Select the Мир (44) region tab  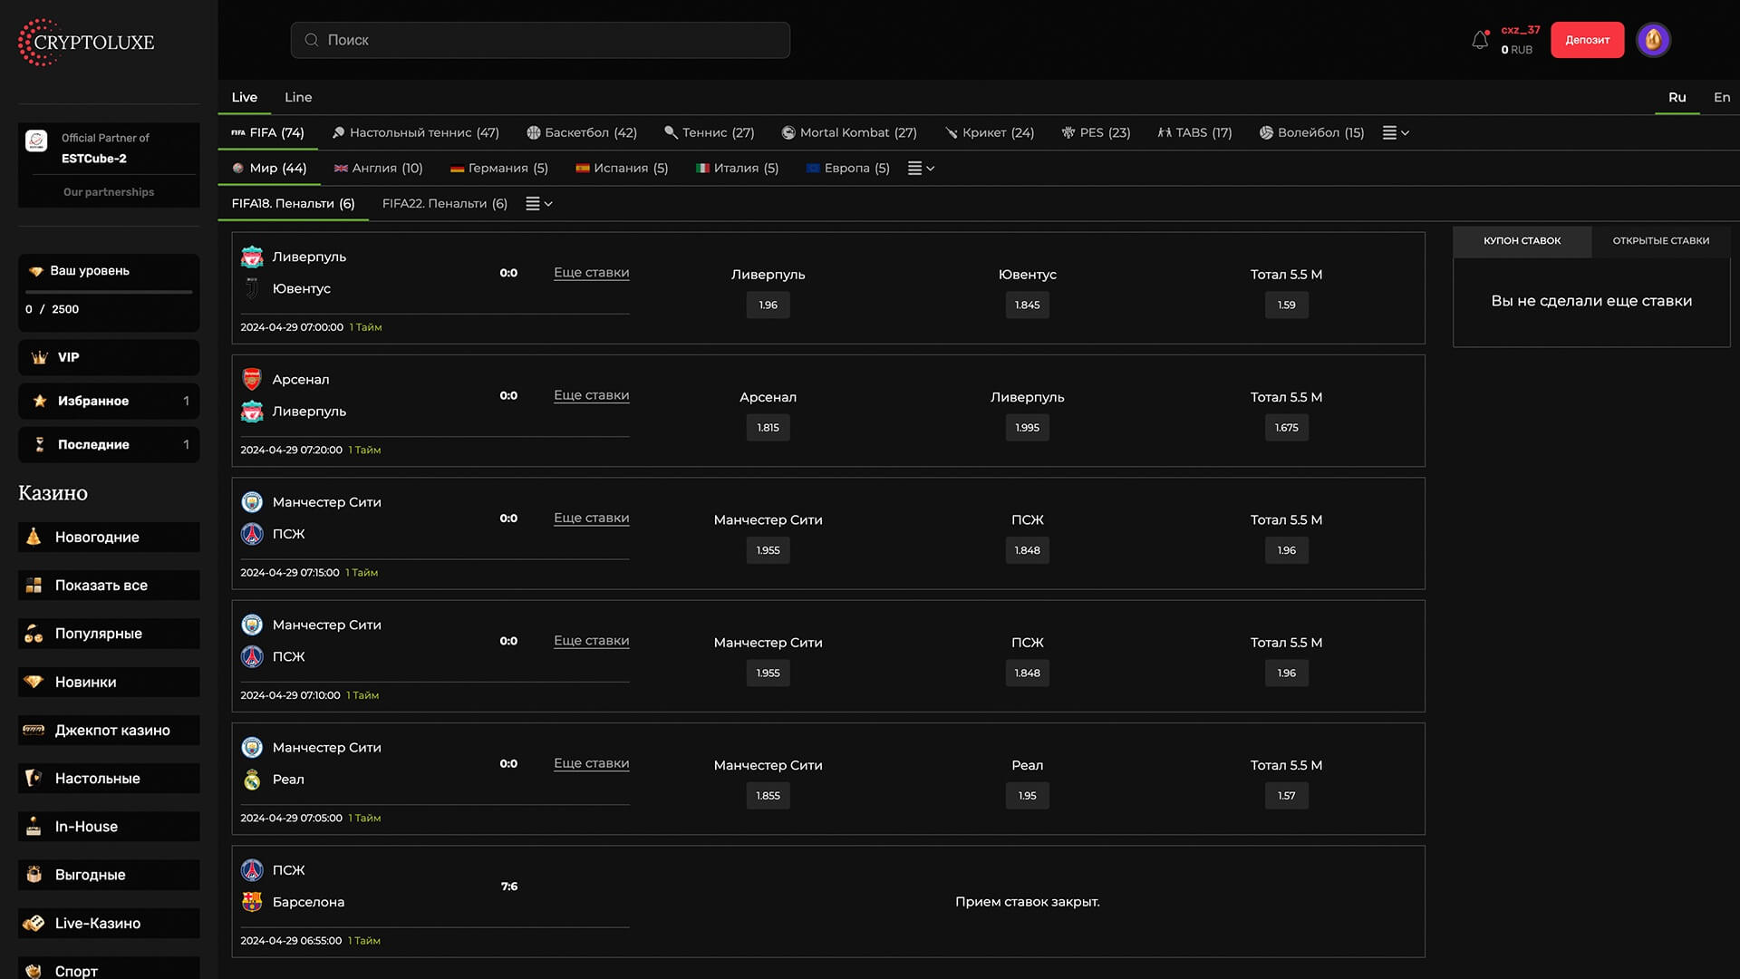269,168
